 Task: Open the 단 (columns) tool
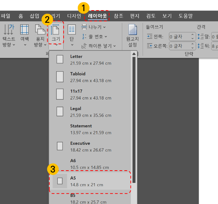click(72, 36)
